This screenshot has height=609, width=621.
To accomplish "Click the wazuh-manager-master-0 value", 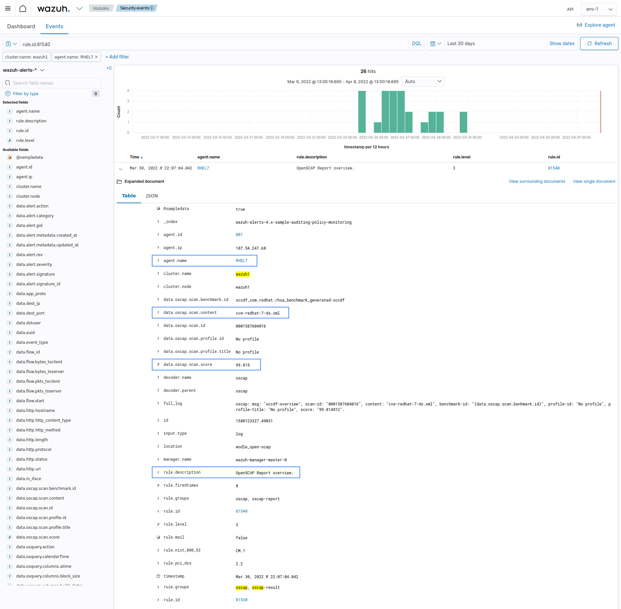I will [x=261, y=460].
